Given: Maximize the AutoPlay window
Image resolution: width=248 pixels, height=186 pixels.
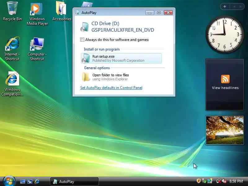Looking at the screenshot, I should coord(159,13).
